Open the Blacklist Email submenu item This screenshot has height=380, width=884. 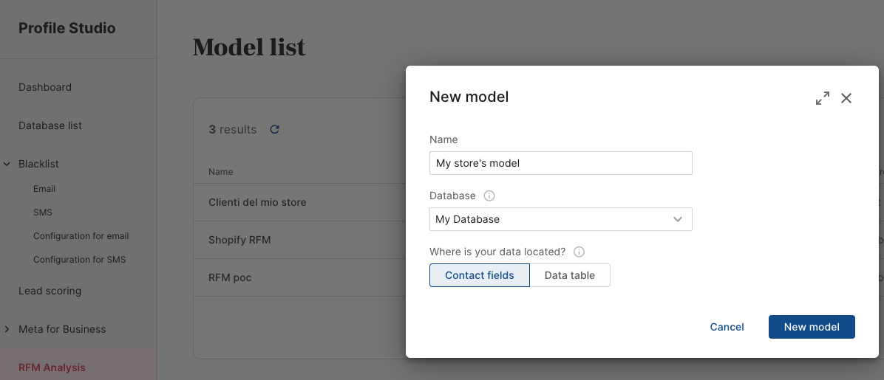click(44, 189)
